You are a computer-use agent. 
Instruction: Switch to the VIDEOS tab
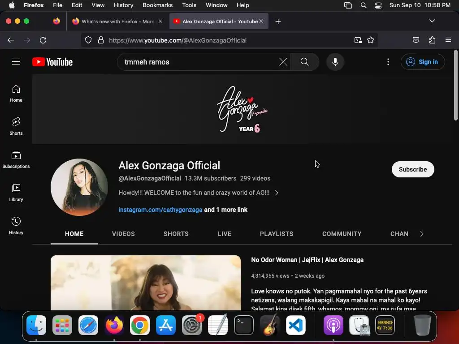(x=123, y=234)
